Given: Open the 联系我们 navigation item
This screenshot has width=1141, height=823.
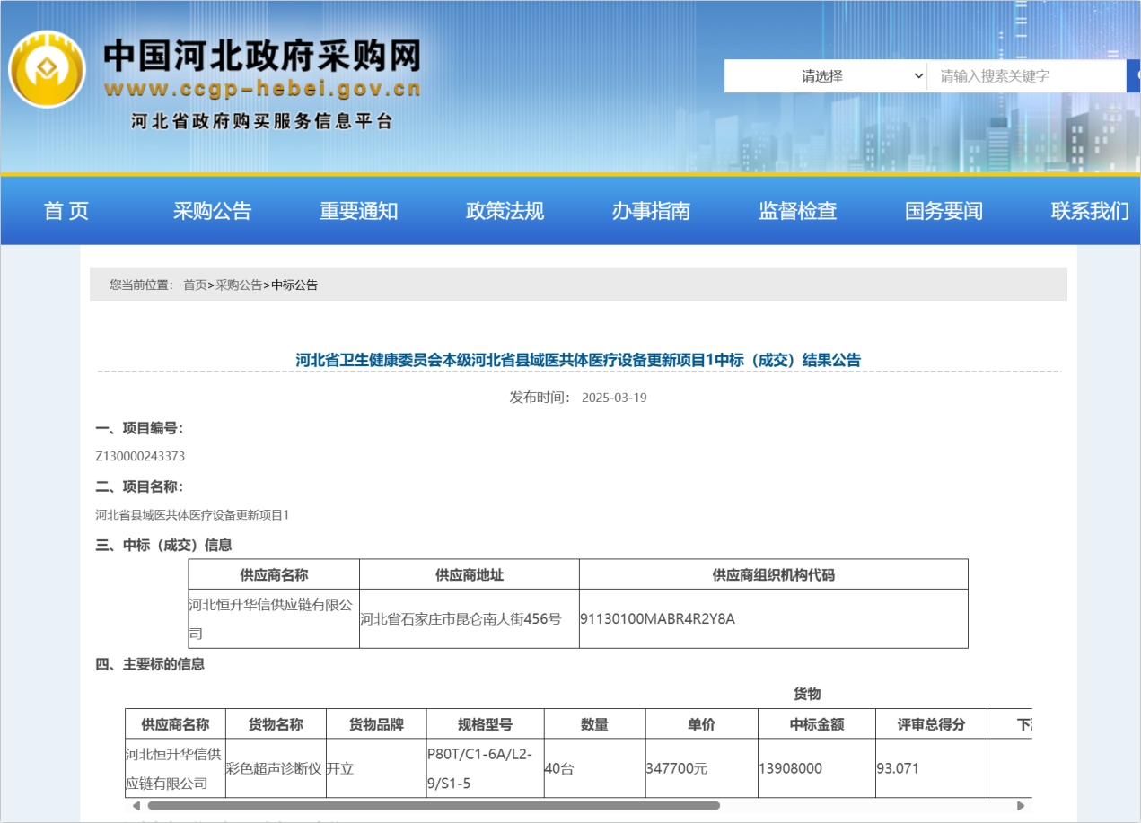Looking at the screenshot, I should [x=1090, y=211].
